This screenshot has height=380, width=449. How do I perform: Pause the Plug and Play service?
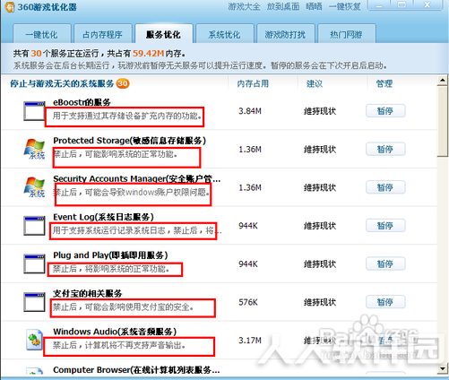click(385, 263)
